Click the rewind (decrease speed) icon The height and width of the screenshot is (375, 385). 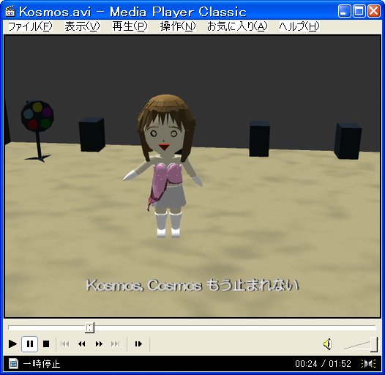click(82, 344)
